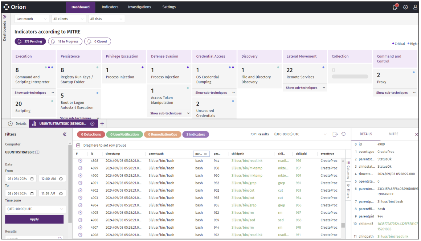Viewport: 421px width, 241px height.
Task: Toggle the 279 Pending filter
Action: (30, 41)
